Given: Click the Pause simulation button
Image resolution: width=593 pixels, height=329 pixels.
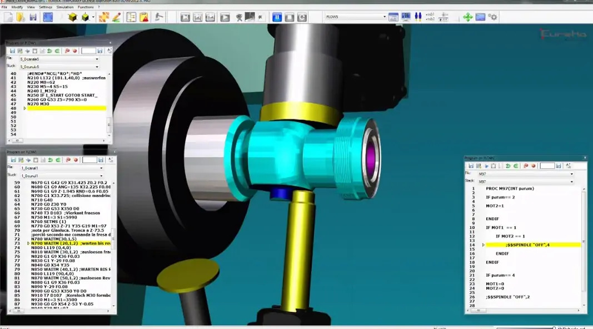Looking at the screenshot, I should point(277,17).
